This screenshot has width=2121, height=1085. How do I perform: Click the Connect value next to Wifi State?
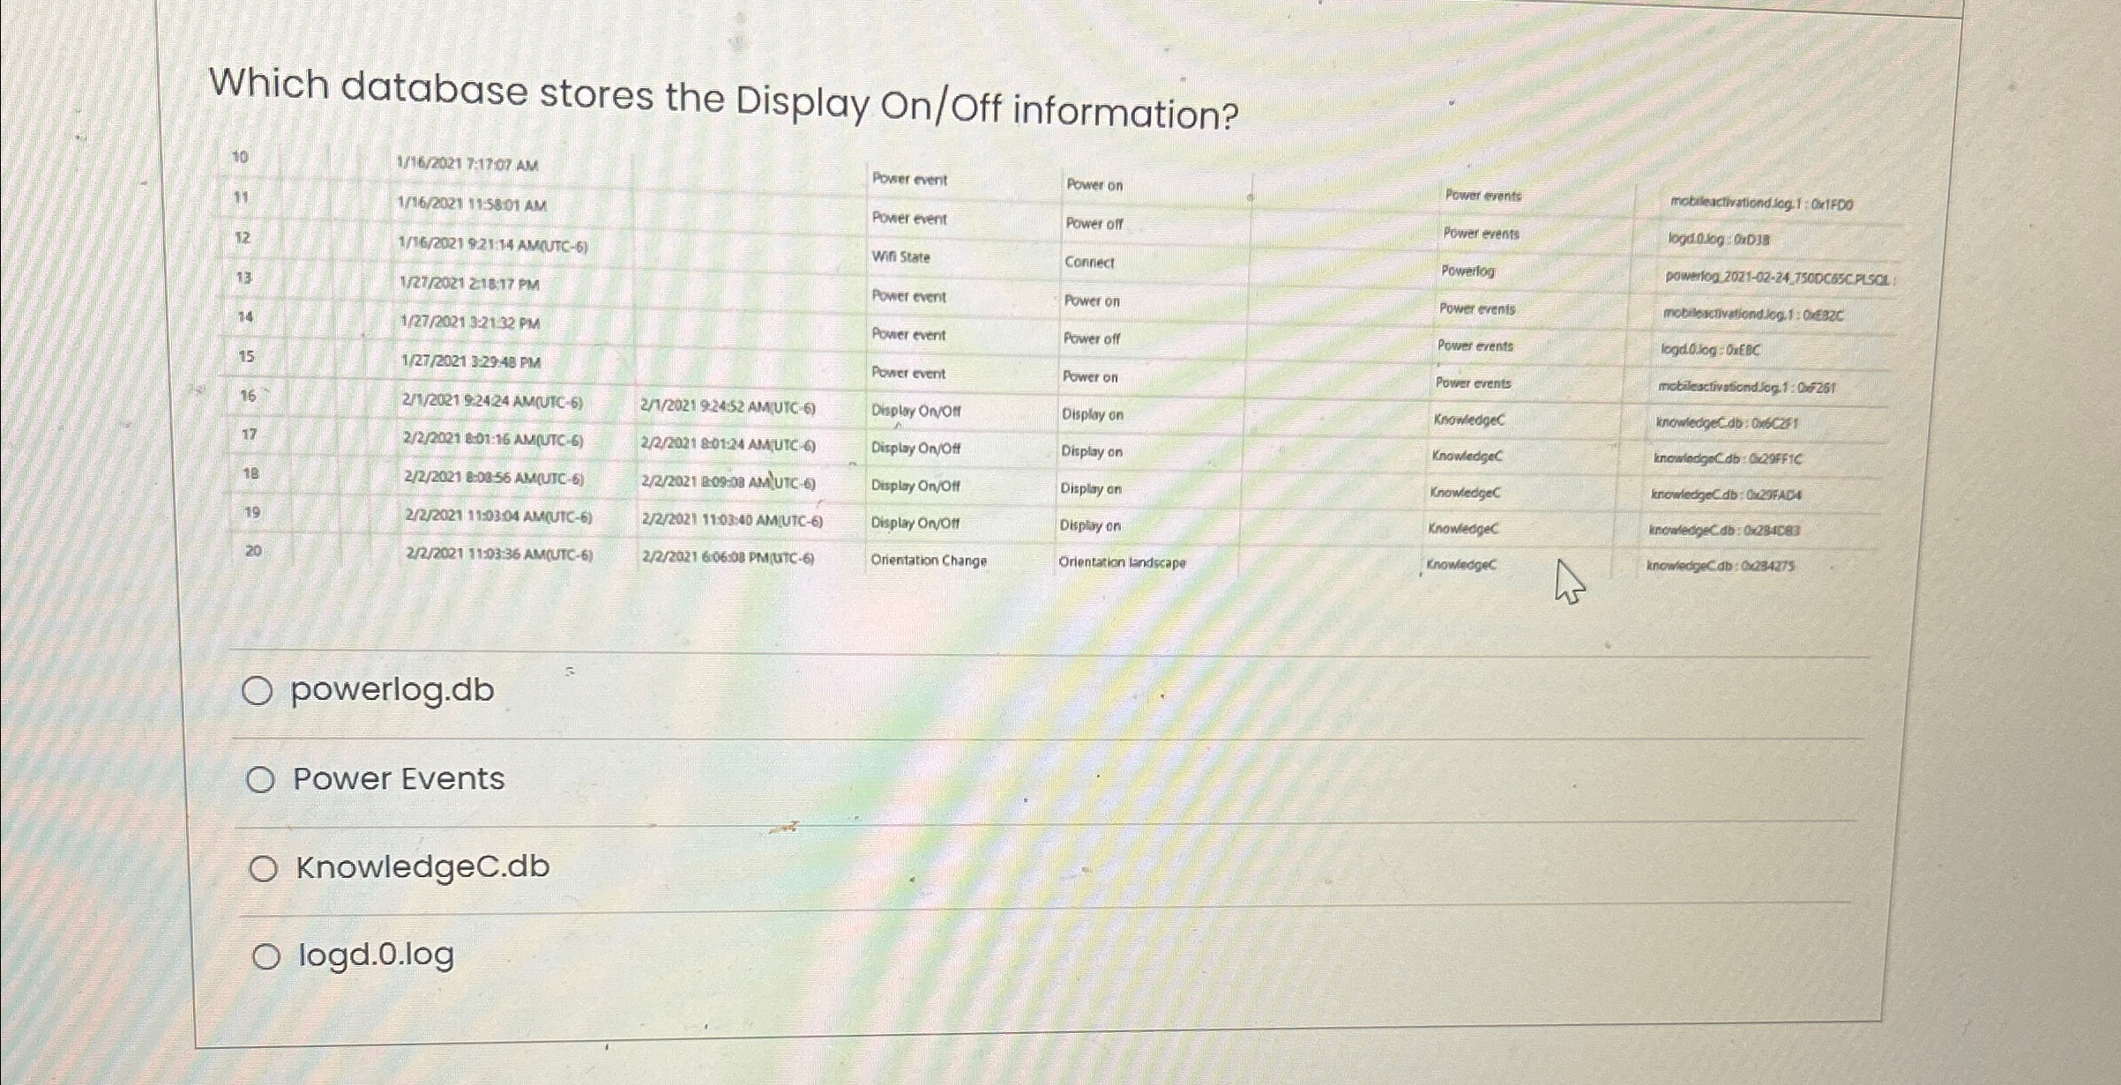coord(1089,263)
